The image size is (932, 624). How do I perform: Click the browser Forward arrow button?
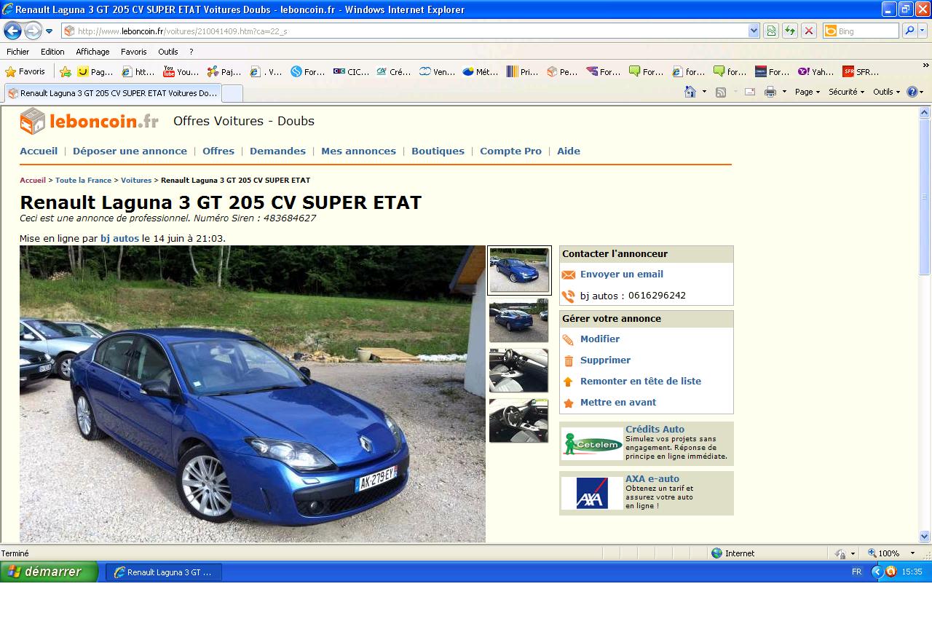tap(33, 31)
